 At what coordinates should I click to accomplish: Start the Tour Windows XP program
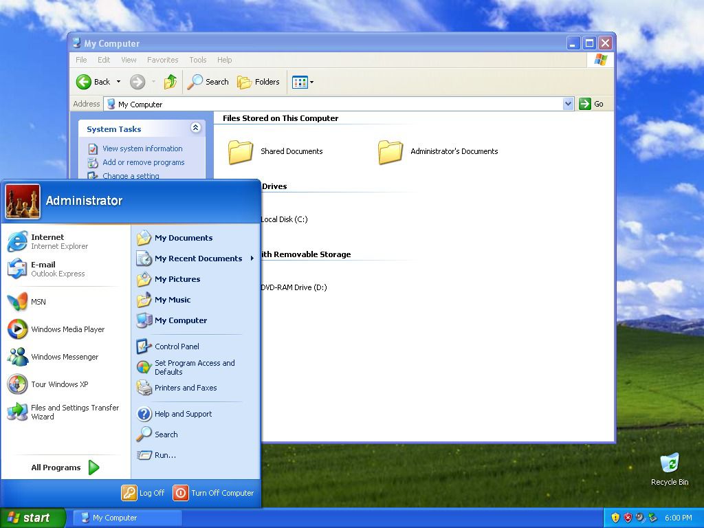(x=59, y=384)
